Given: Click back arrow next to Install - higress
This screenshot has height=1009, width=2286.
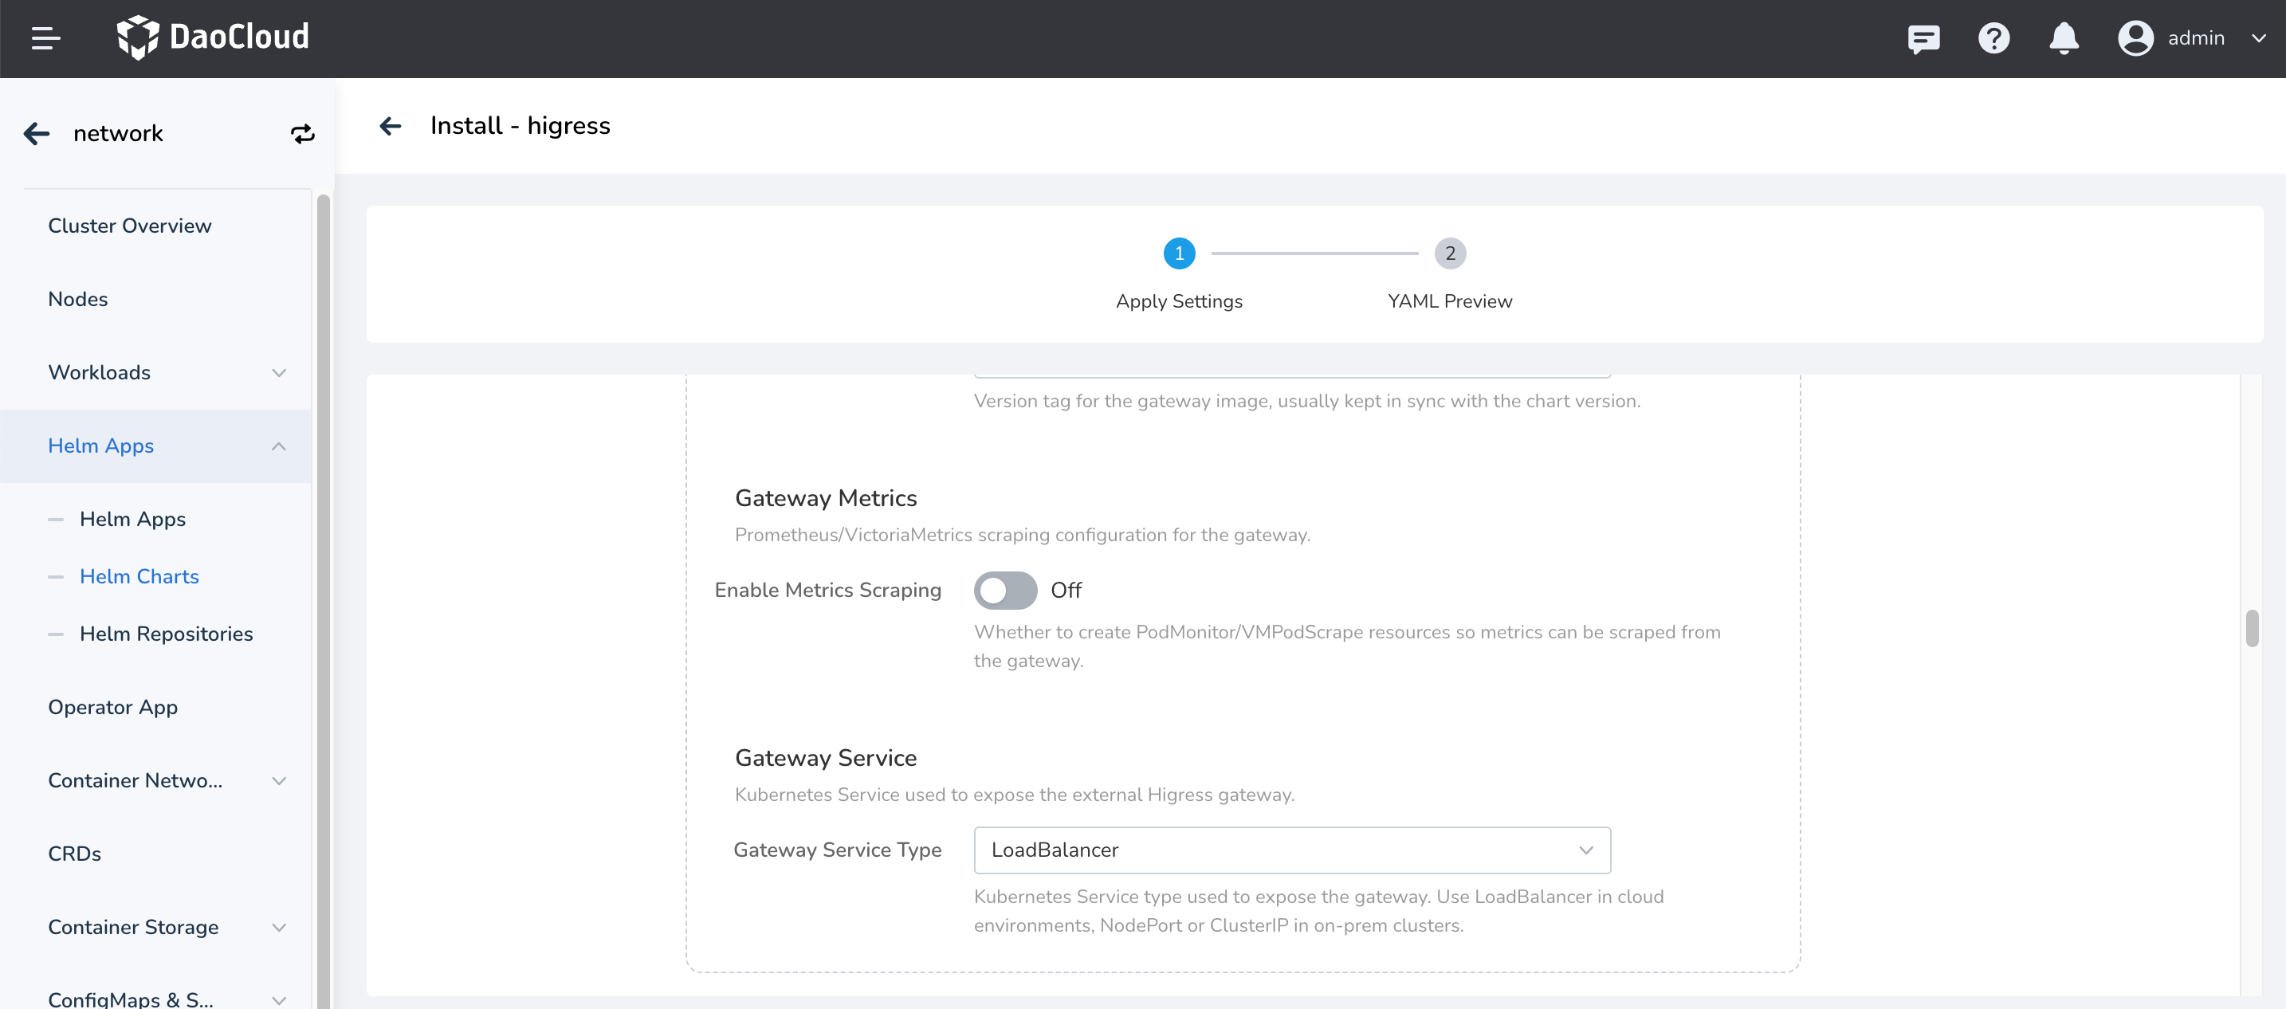Looking at the screenshot, I should (x=391, y=126).
